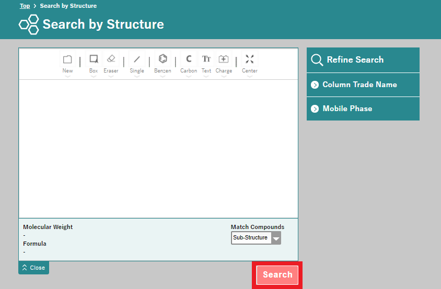This screenshot has height=289, width=441.
Task: Select the Box selection tool
Action: [94, 59]
